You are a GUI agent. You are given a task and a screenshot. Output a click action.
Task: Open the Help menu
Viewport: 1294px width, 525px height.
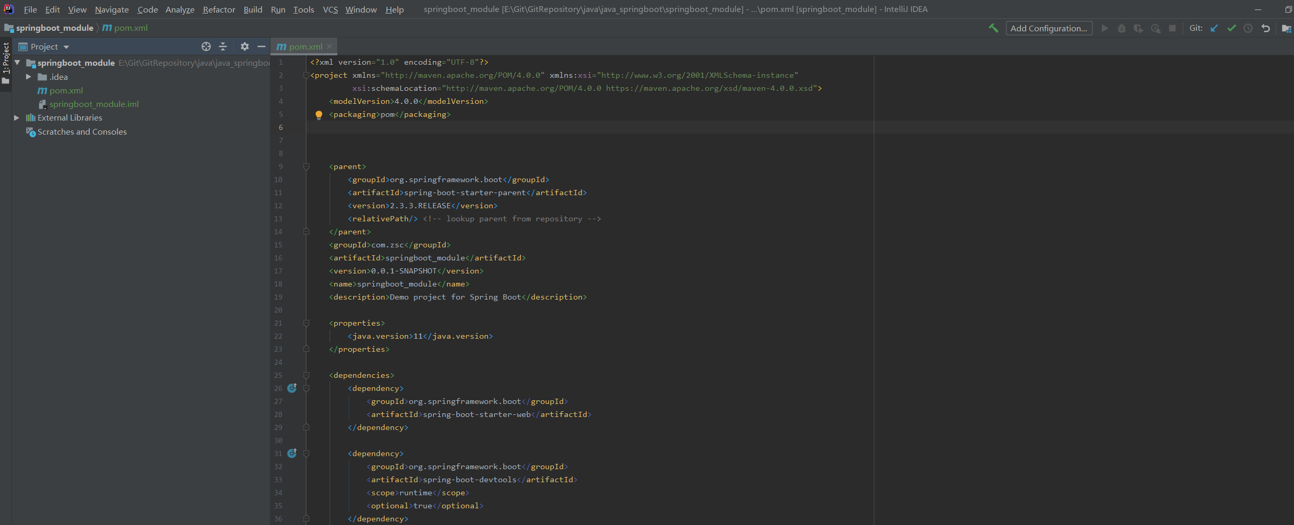click(x=395, y=9)
